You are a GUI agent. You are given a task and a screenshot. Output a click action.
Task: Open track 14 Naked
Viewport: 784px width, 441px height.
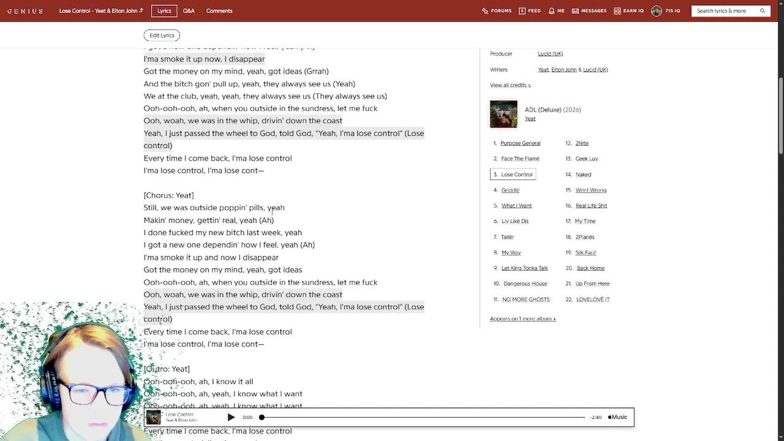tap(583, 175)
